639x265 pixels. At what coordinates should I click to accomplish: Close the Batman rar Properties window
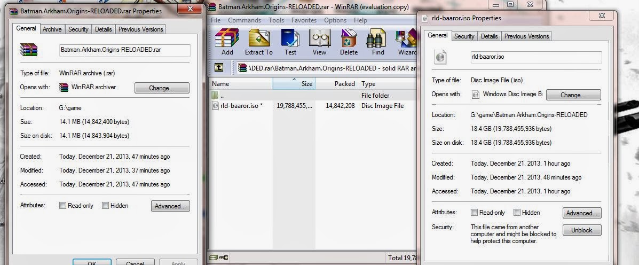[191, 9]
